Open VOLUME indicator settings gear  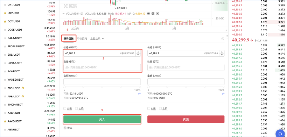click(153, 14)
